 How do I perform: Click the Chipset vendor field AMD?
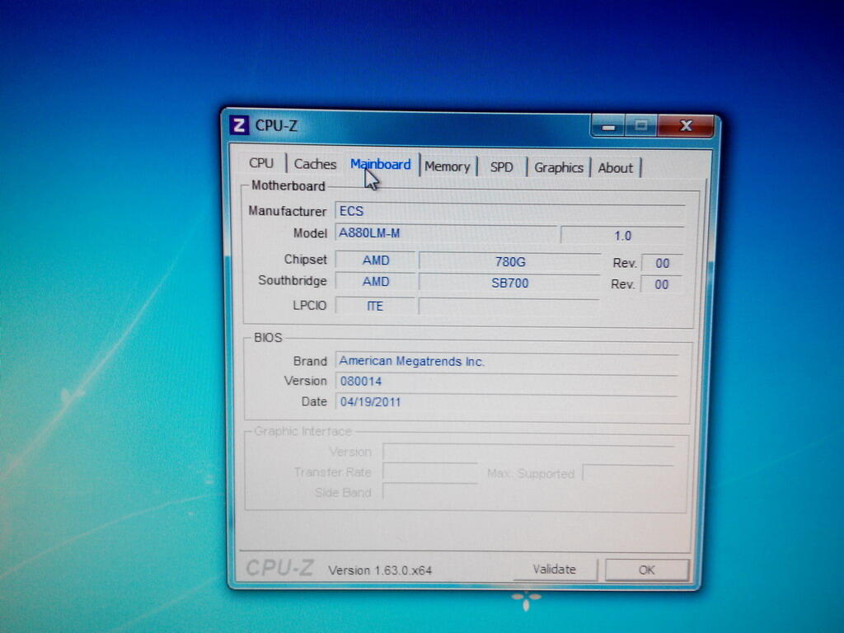[375, 260]
